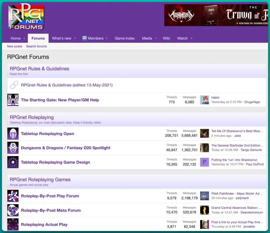Click the Roleplaying Actual Play forum icon
The width and height of the screenshot is (270, 233).
(x=13, y=225)
